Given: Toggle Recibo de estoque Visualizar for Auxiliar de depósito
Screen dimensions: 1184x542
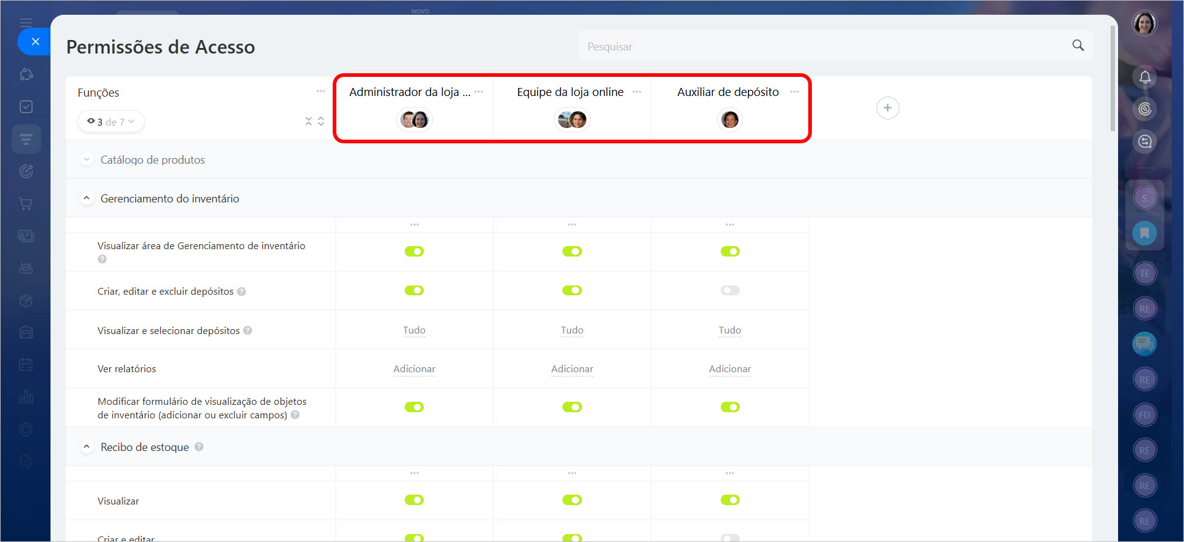Looking at the screenshot, I should pyautogui.click(x=730, y=500).
